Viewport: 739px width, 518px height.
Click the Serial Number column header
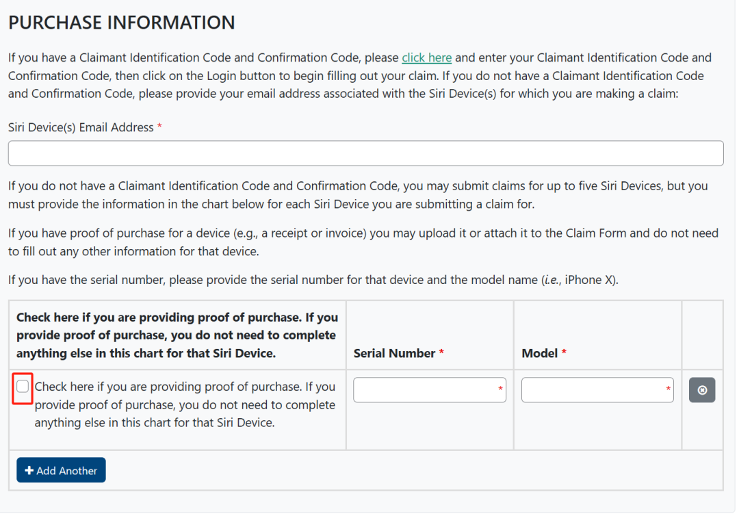(395, 353)
